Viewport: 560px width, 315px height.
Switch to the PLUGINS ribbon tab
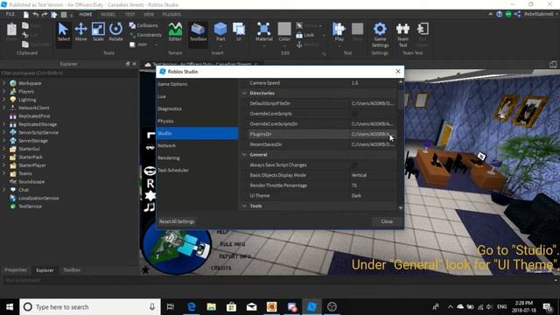(x=171, y=15)
